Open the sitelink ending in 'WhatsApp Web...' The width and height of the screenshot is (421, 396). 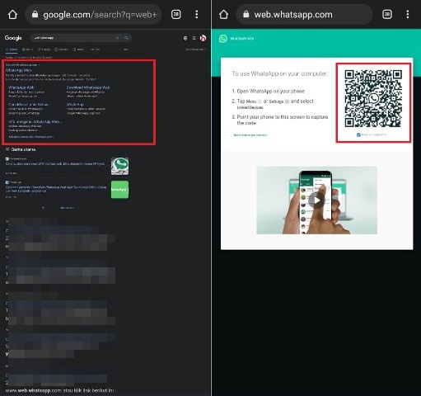click(x=35, y=121)
